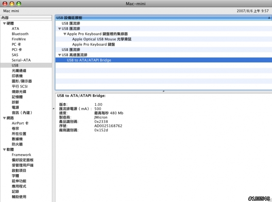This screenshot has height=202, width=272.
Task: Select 記憶體 in the sidebar
Action: point(17,97)
